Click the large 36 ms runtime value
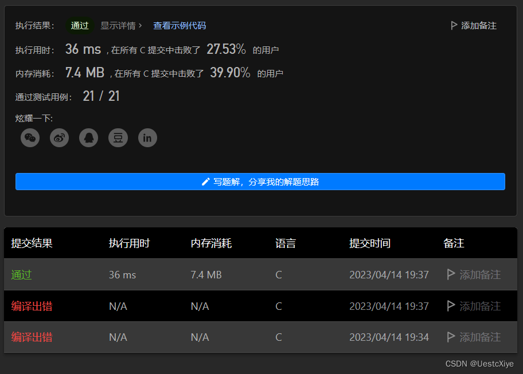 pyautogui.click(x=83, y=49)
